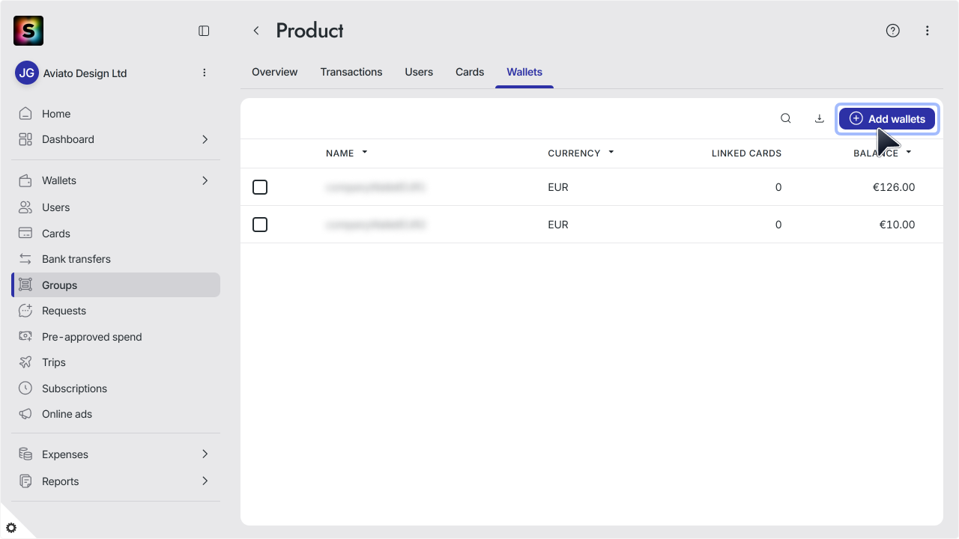Click the Add wallets button
This screenshot has height=539, width=959.
887,118
